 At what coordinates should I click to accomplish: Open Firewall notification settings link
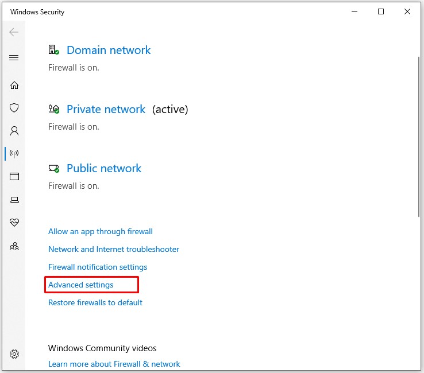(98, 267)
